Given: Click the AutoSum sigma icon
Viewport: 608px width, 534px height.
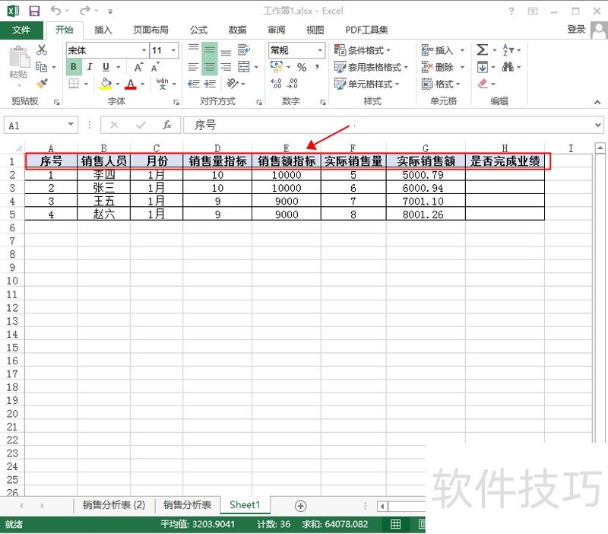Looking at the screenshot, I should click(x=482, y=49).
